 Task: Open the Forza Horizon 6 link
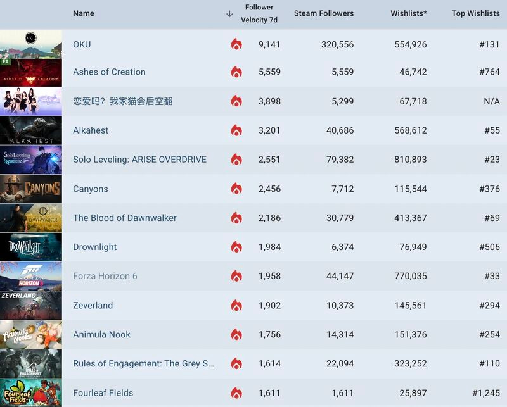click(x=105, y=276)
